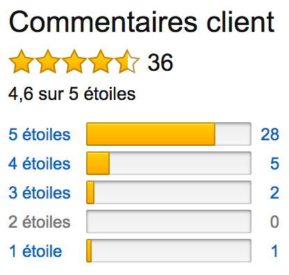
Task: Click the 4 étoiles histogram bar
Action: point(169,163)
